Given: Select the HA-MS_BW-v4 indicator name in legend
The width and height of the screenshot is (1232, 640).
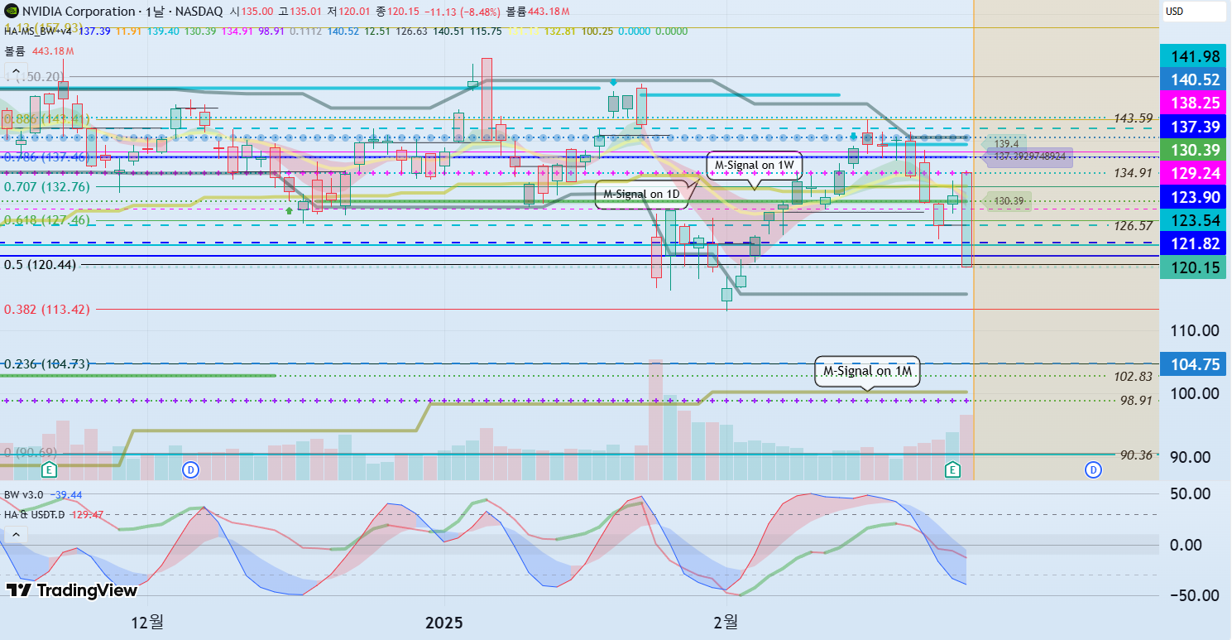Looking at the screenshot, I should coord(40,31).
